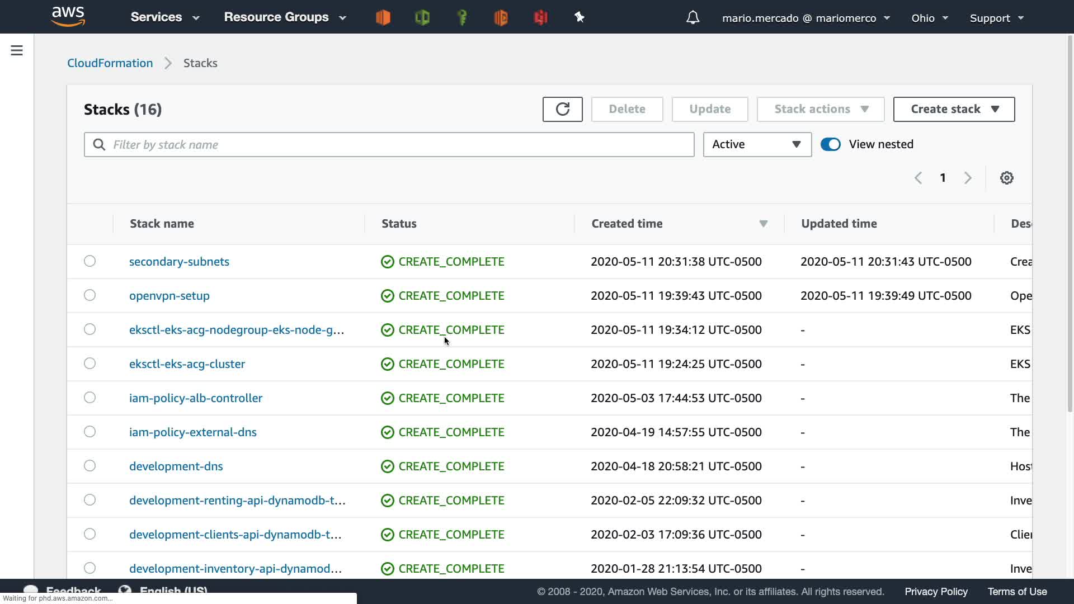Open the openvpn-setup stack link
Screen dimensions: 1074x604
(x=169, y=296)
